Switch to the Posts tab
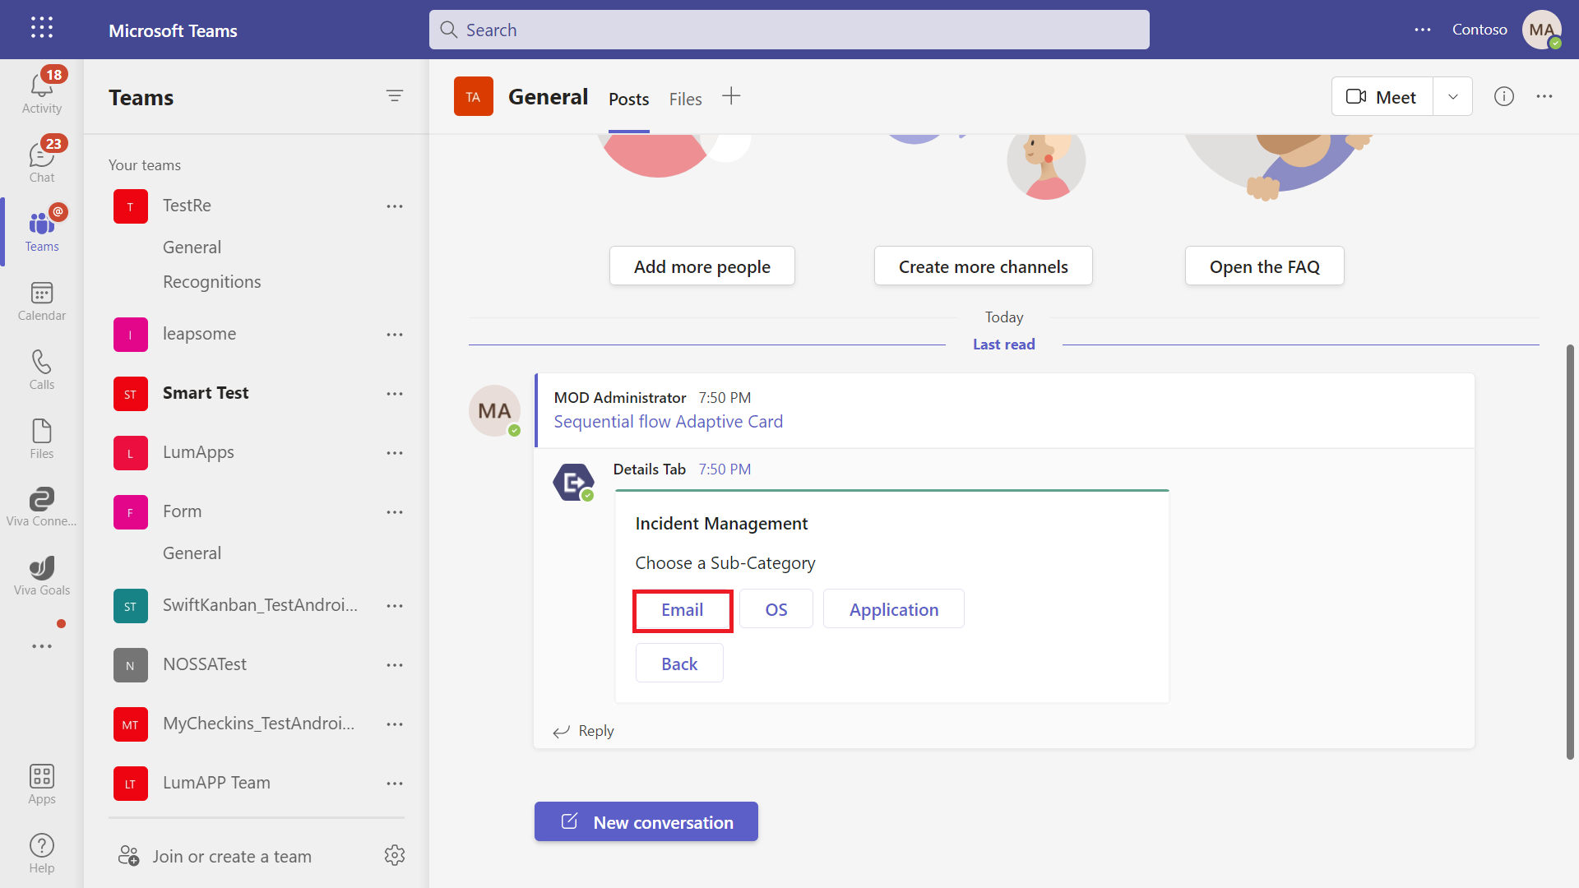The width and height of the screenshot is (1579, 888). 628,99
